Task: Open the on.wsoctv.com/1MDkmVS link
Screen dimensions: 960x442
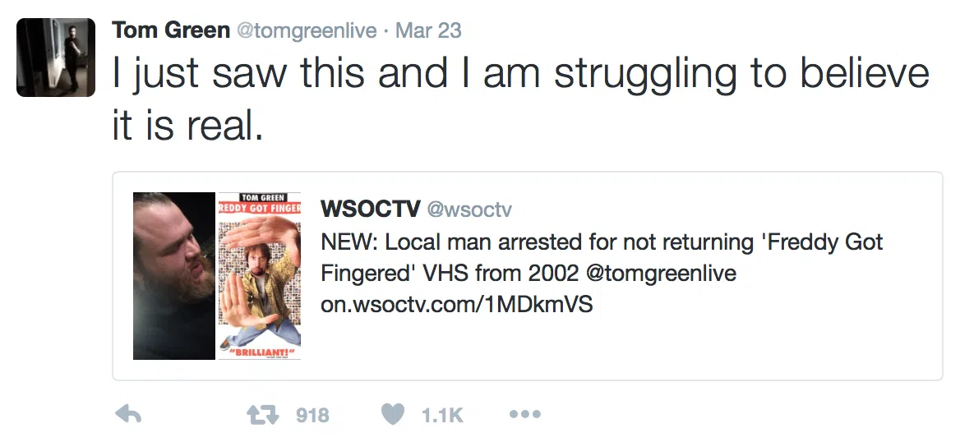Action: (456, 305)
